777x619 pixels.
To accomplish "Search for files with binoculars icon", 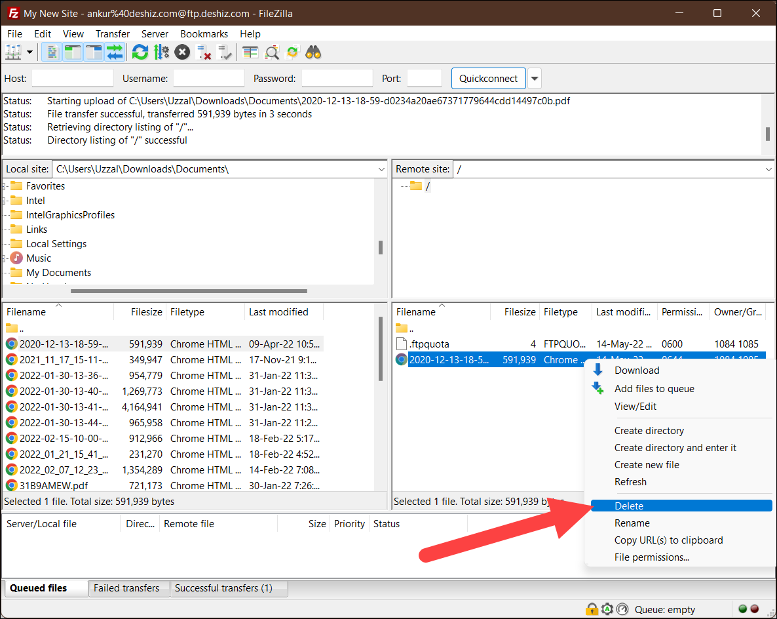I will click(x=313, y=52).
